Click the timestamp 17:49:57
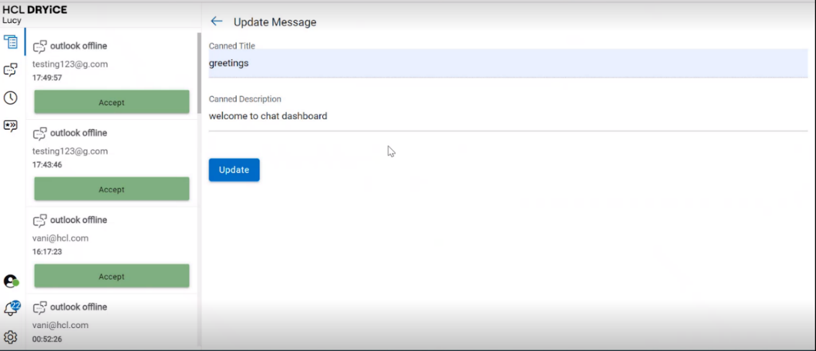The image size is (816, 351). 47,78
